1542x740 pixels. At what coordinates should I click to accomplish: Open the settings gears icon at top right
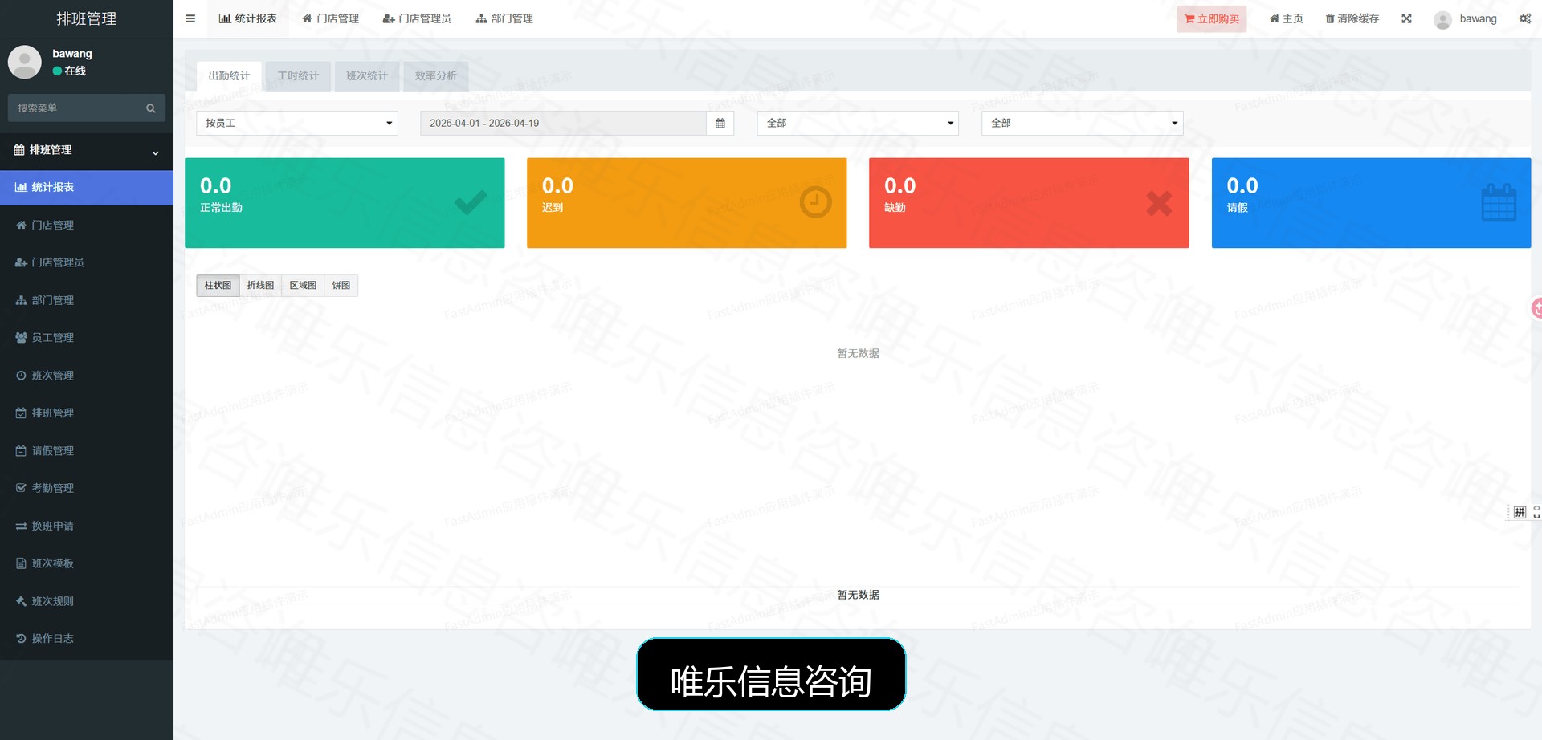pyautogui.click(x=1524, y=18)
